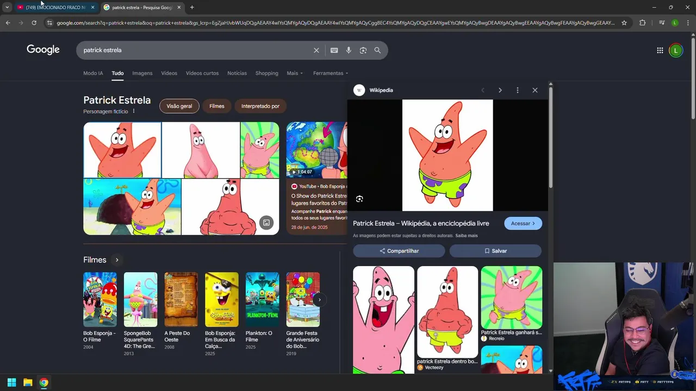This screenshot has height=391, width=696.
Task: Open the tab search dropdown arrow
Action: tap(7, 7)
